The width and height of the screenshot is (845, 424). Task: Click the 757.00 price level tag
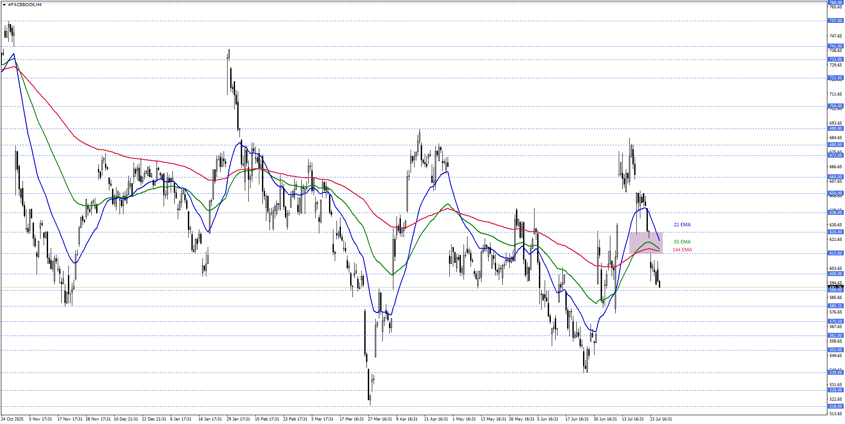[835, 21]
